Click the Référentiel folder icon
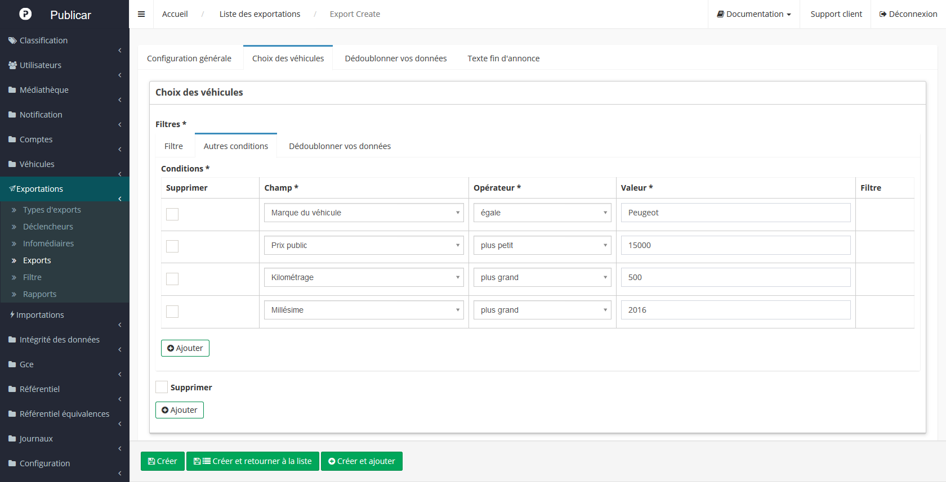The image size is (946, 482). (x=12, y=389)
